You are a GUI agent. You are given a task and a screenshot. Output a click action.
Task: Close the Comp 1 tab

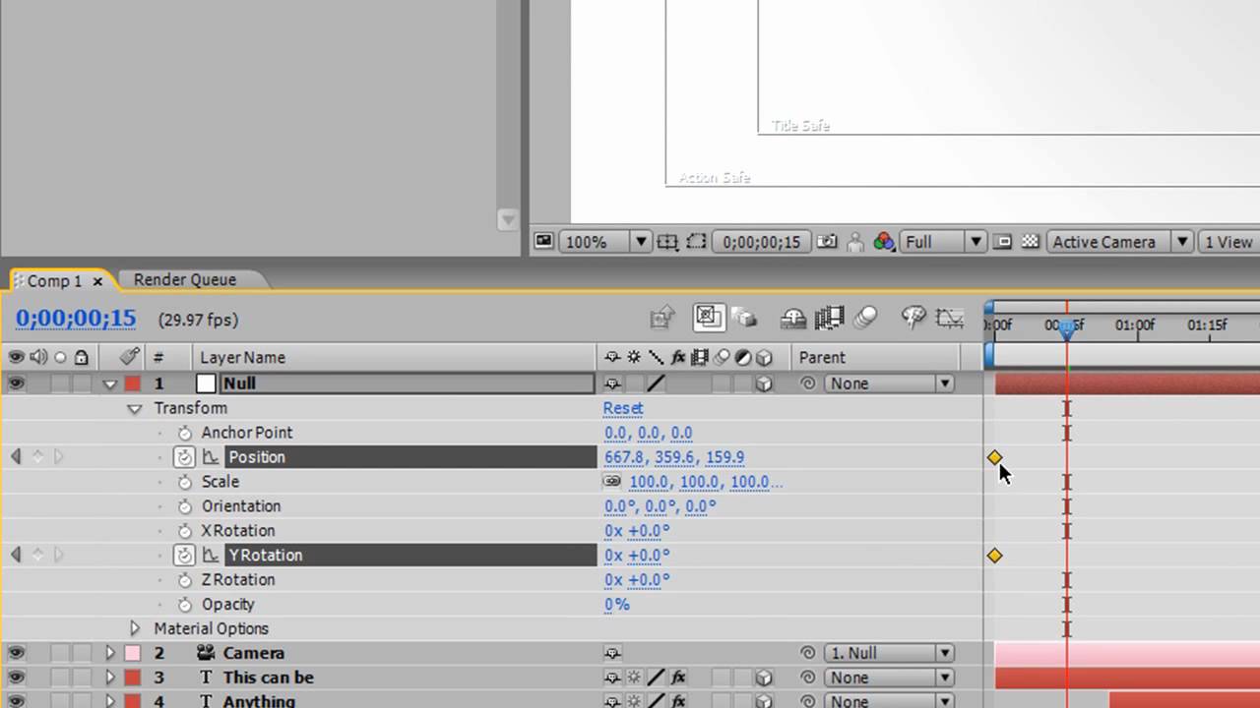pos(97,281)
